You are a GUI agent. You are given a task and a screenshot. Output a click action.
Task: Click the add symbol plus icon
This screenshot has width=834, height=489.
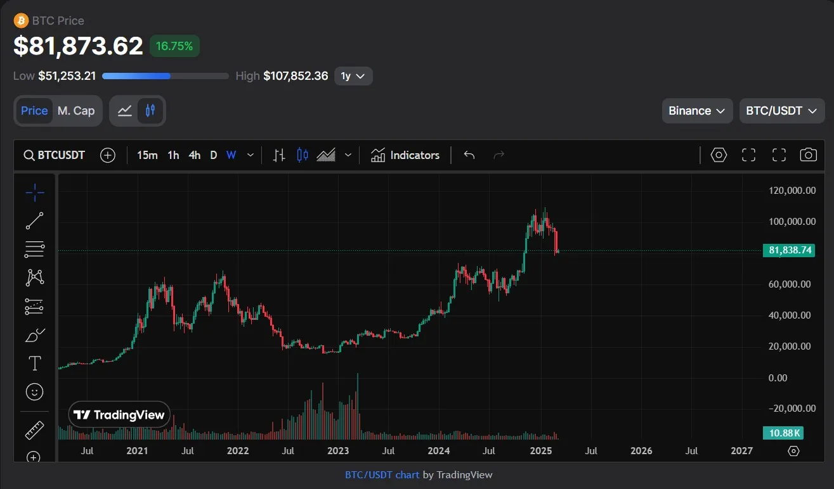(108, 155)
